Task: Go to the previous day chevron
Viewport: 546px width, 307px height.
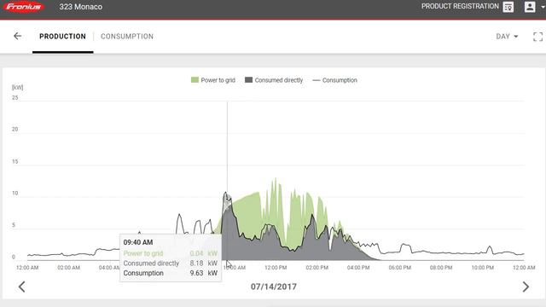Action: point(21,287)
